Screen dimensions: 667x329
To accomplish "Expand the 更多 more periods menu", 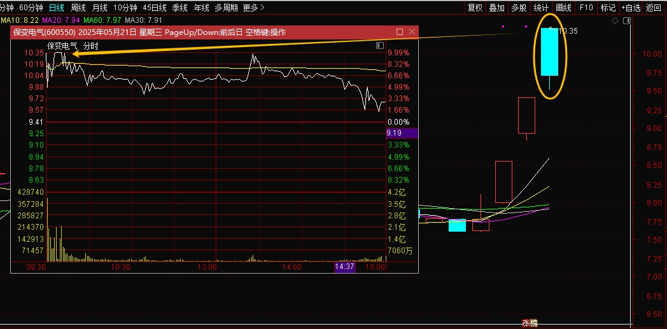I will pos(253,8).
